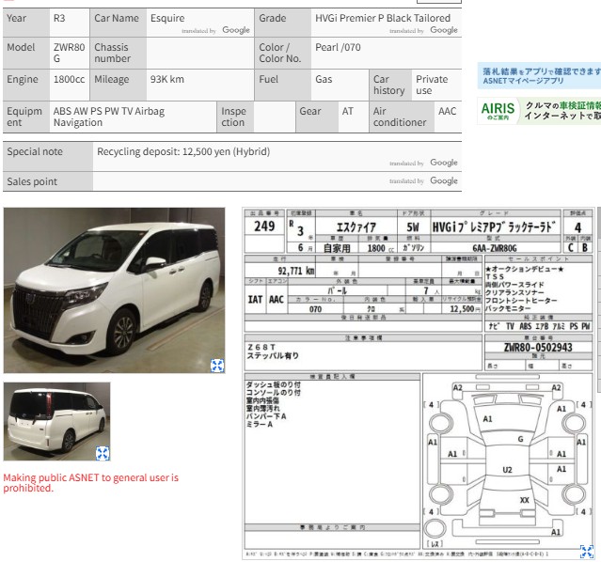
Task: Select the engine value '1800cc'
Action: 69,79
